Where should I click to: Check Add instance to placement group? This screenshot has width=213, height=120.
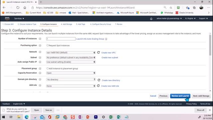click(x=47, y=68)
